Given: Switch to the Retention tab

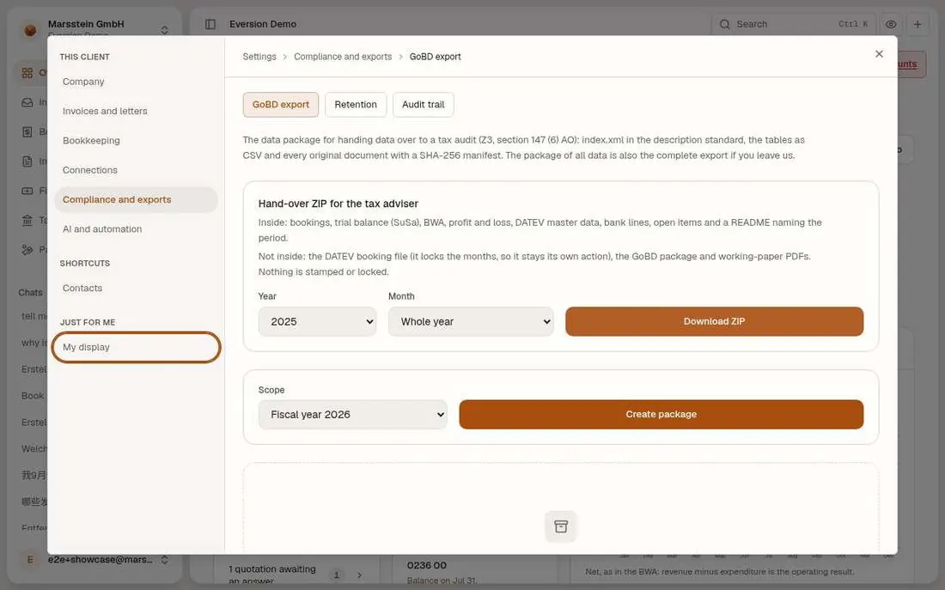Looking at the screenshot, I should click(356, 104).
